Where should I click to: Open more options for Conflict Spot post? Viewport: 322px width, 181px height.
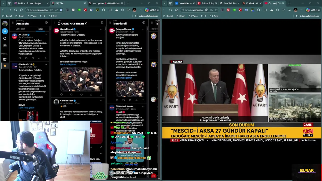pos(101,101)
